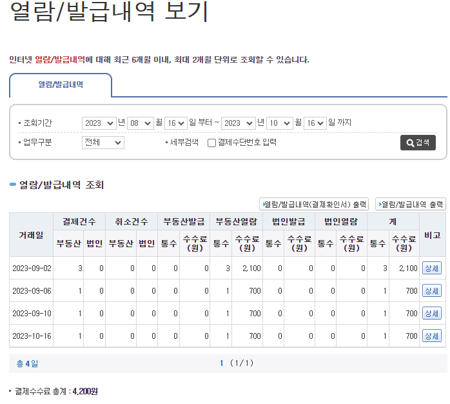The image size is (450, 404).
Task: Open the end year 2023 dropdown
Action: (x=238, y=123)
